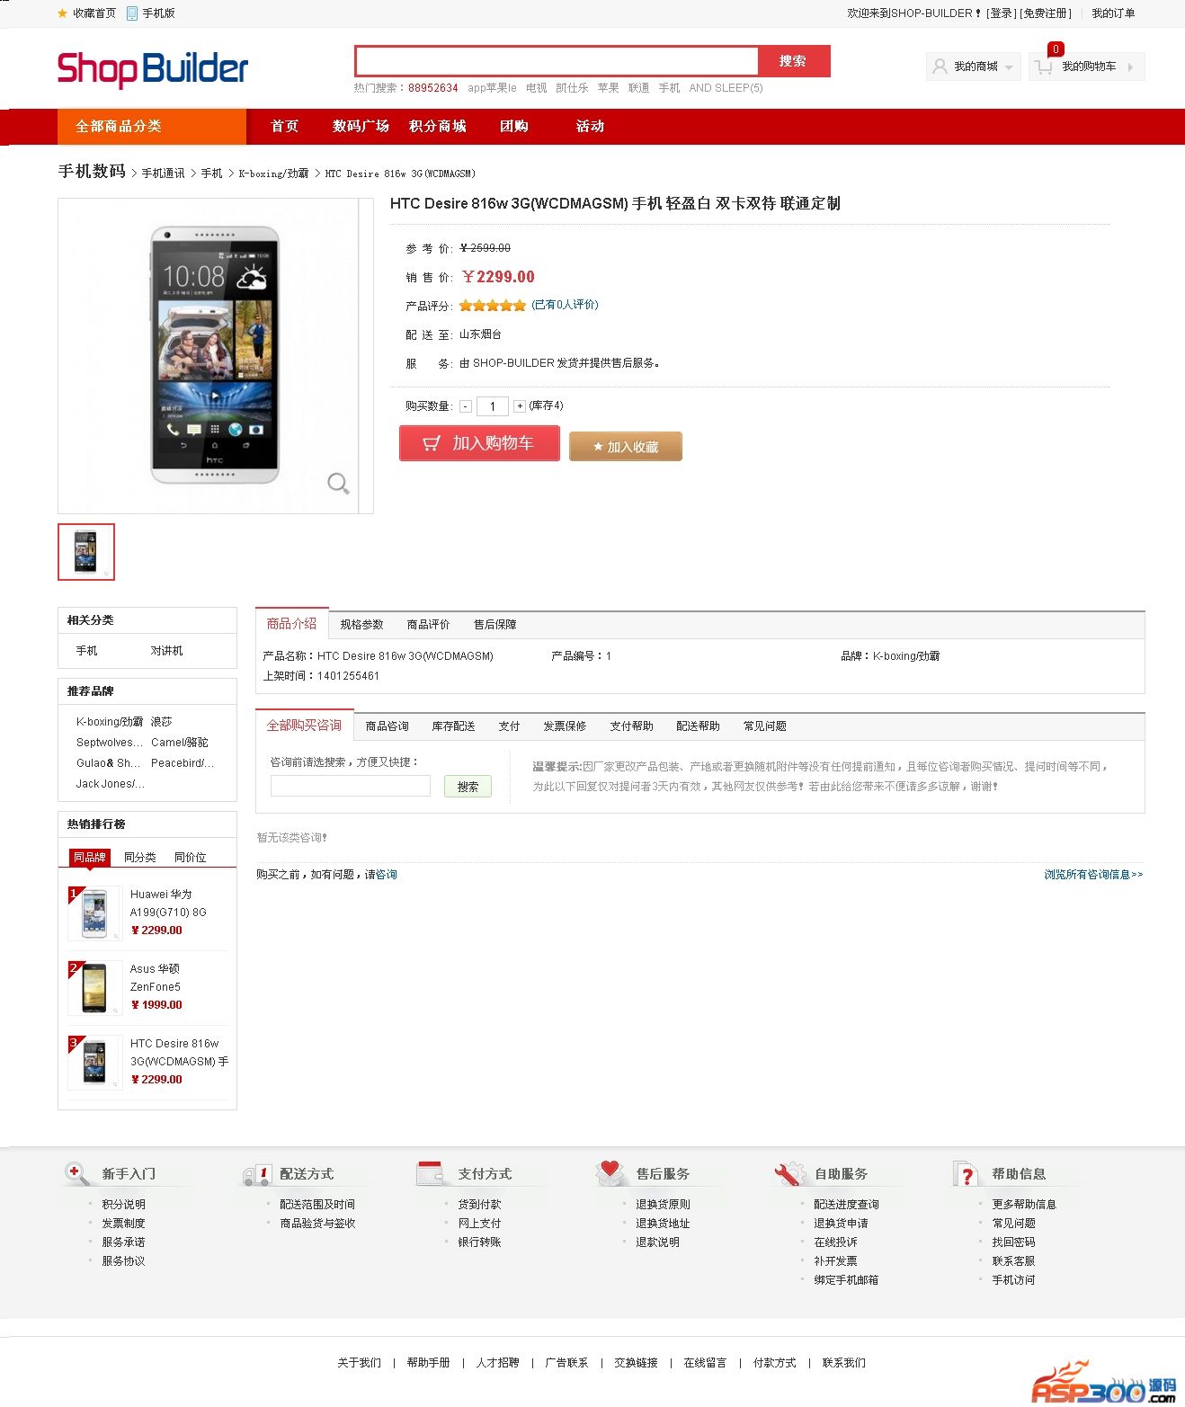Screen dimensions: 1185x1407
Task: Select the 同分类 ranking tab
Action: 140,858
